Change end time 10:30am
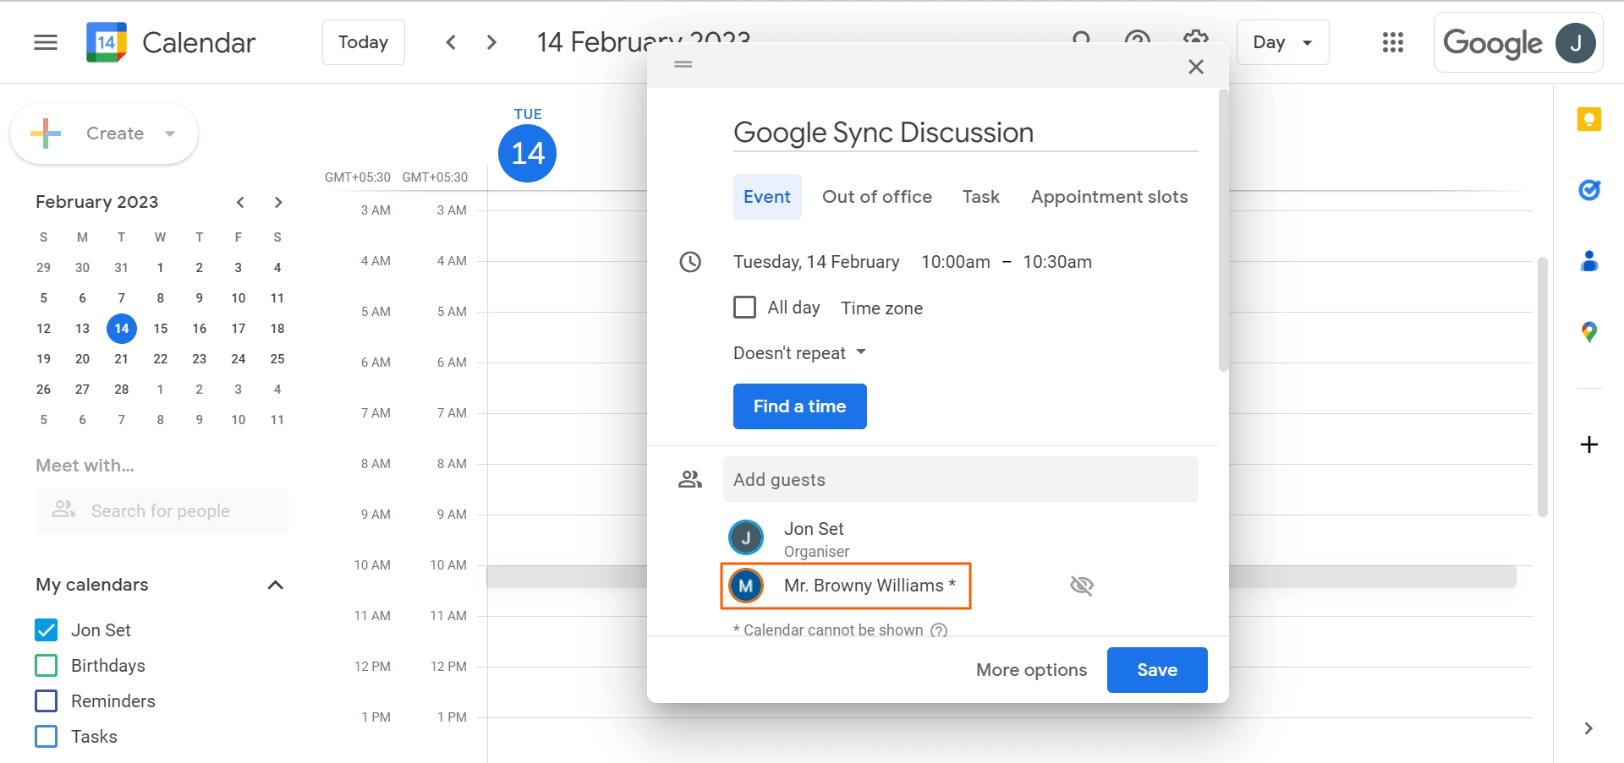This screenshot has width=1624, height=763. [x=1057, y=262]
